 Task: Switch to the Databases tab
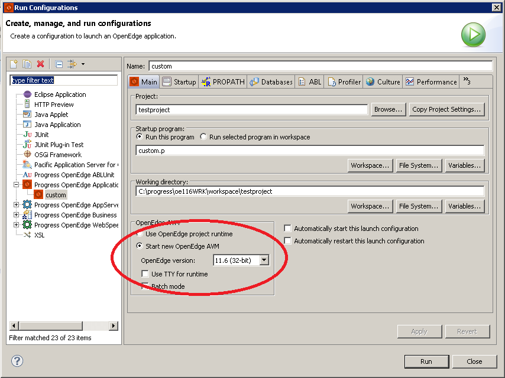pos(271,82)
